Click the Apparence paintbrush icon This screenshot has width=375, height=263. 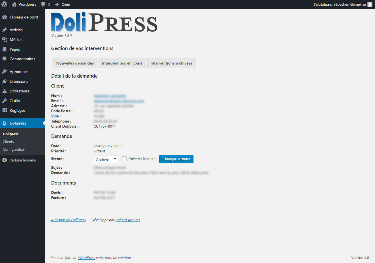point(5,72)
